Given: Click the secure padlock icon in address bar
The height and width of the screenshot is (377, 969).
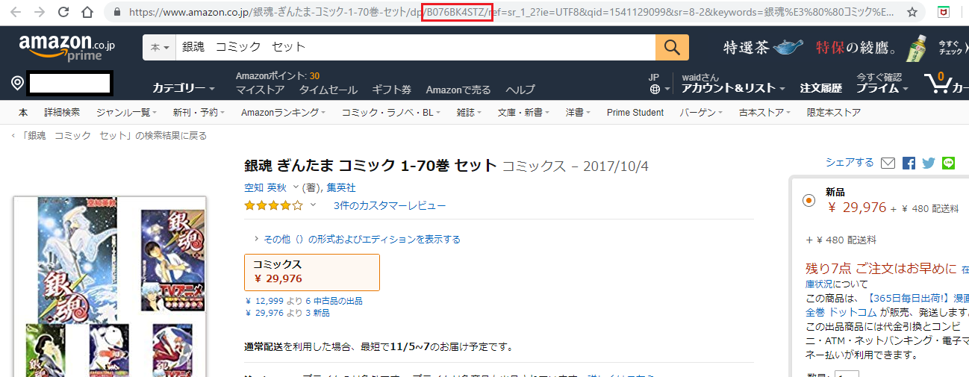Looking at the screenshot, I should (116, 13).
